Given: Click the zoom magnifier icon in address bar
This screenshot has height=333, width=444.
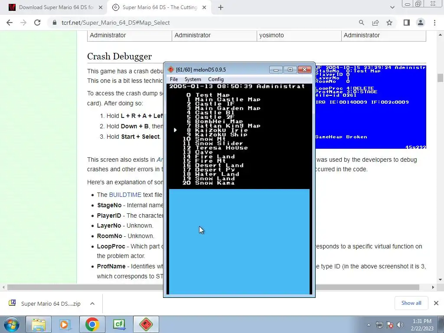Looking at the screenshot, I should (361, 23).
